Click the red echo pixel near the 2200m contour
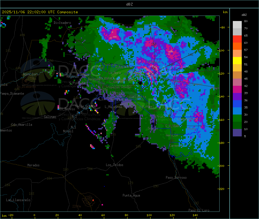The image size is (259, 219). (93, 200)
